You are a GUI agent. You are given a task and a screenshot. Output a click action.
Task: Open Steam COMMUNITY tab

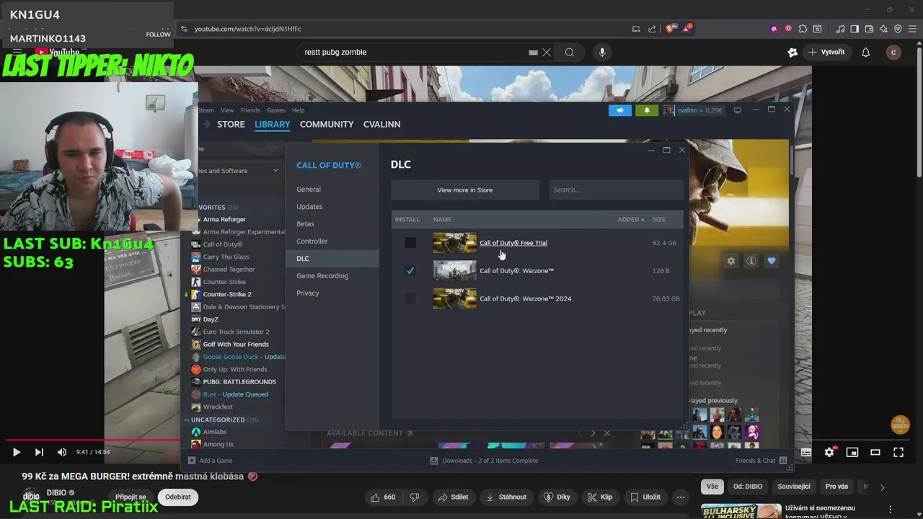tap(327, 124)
